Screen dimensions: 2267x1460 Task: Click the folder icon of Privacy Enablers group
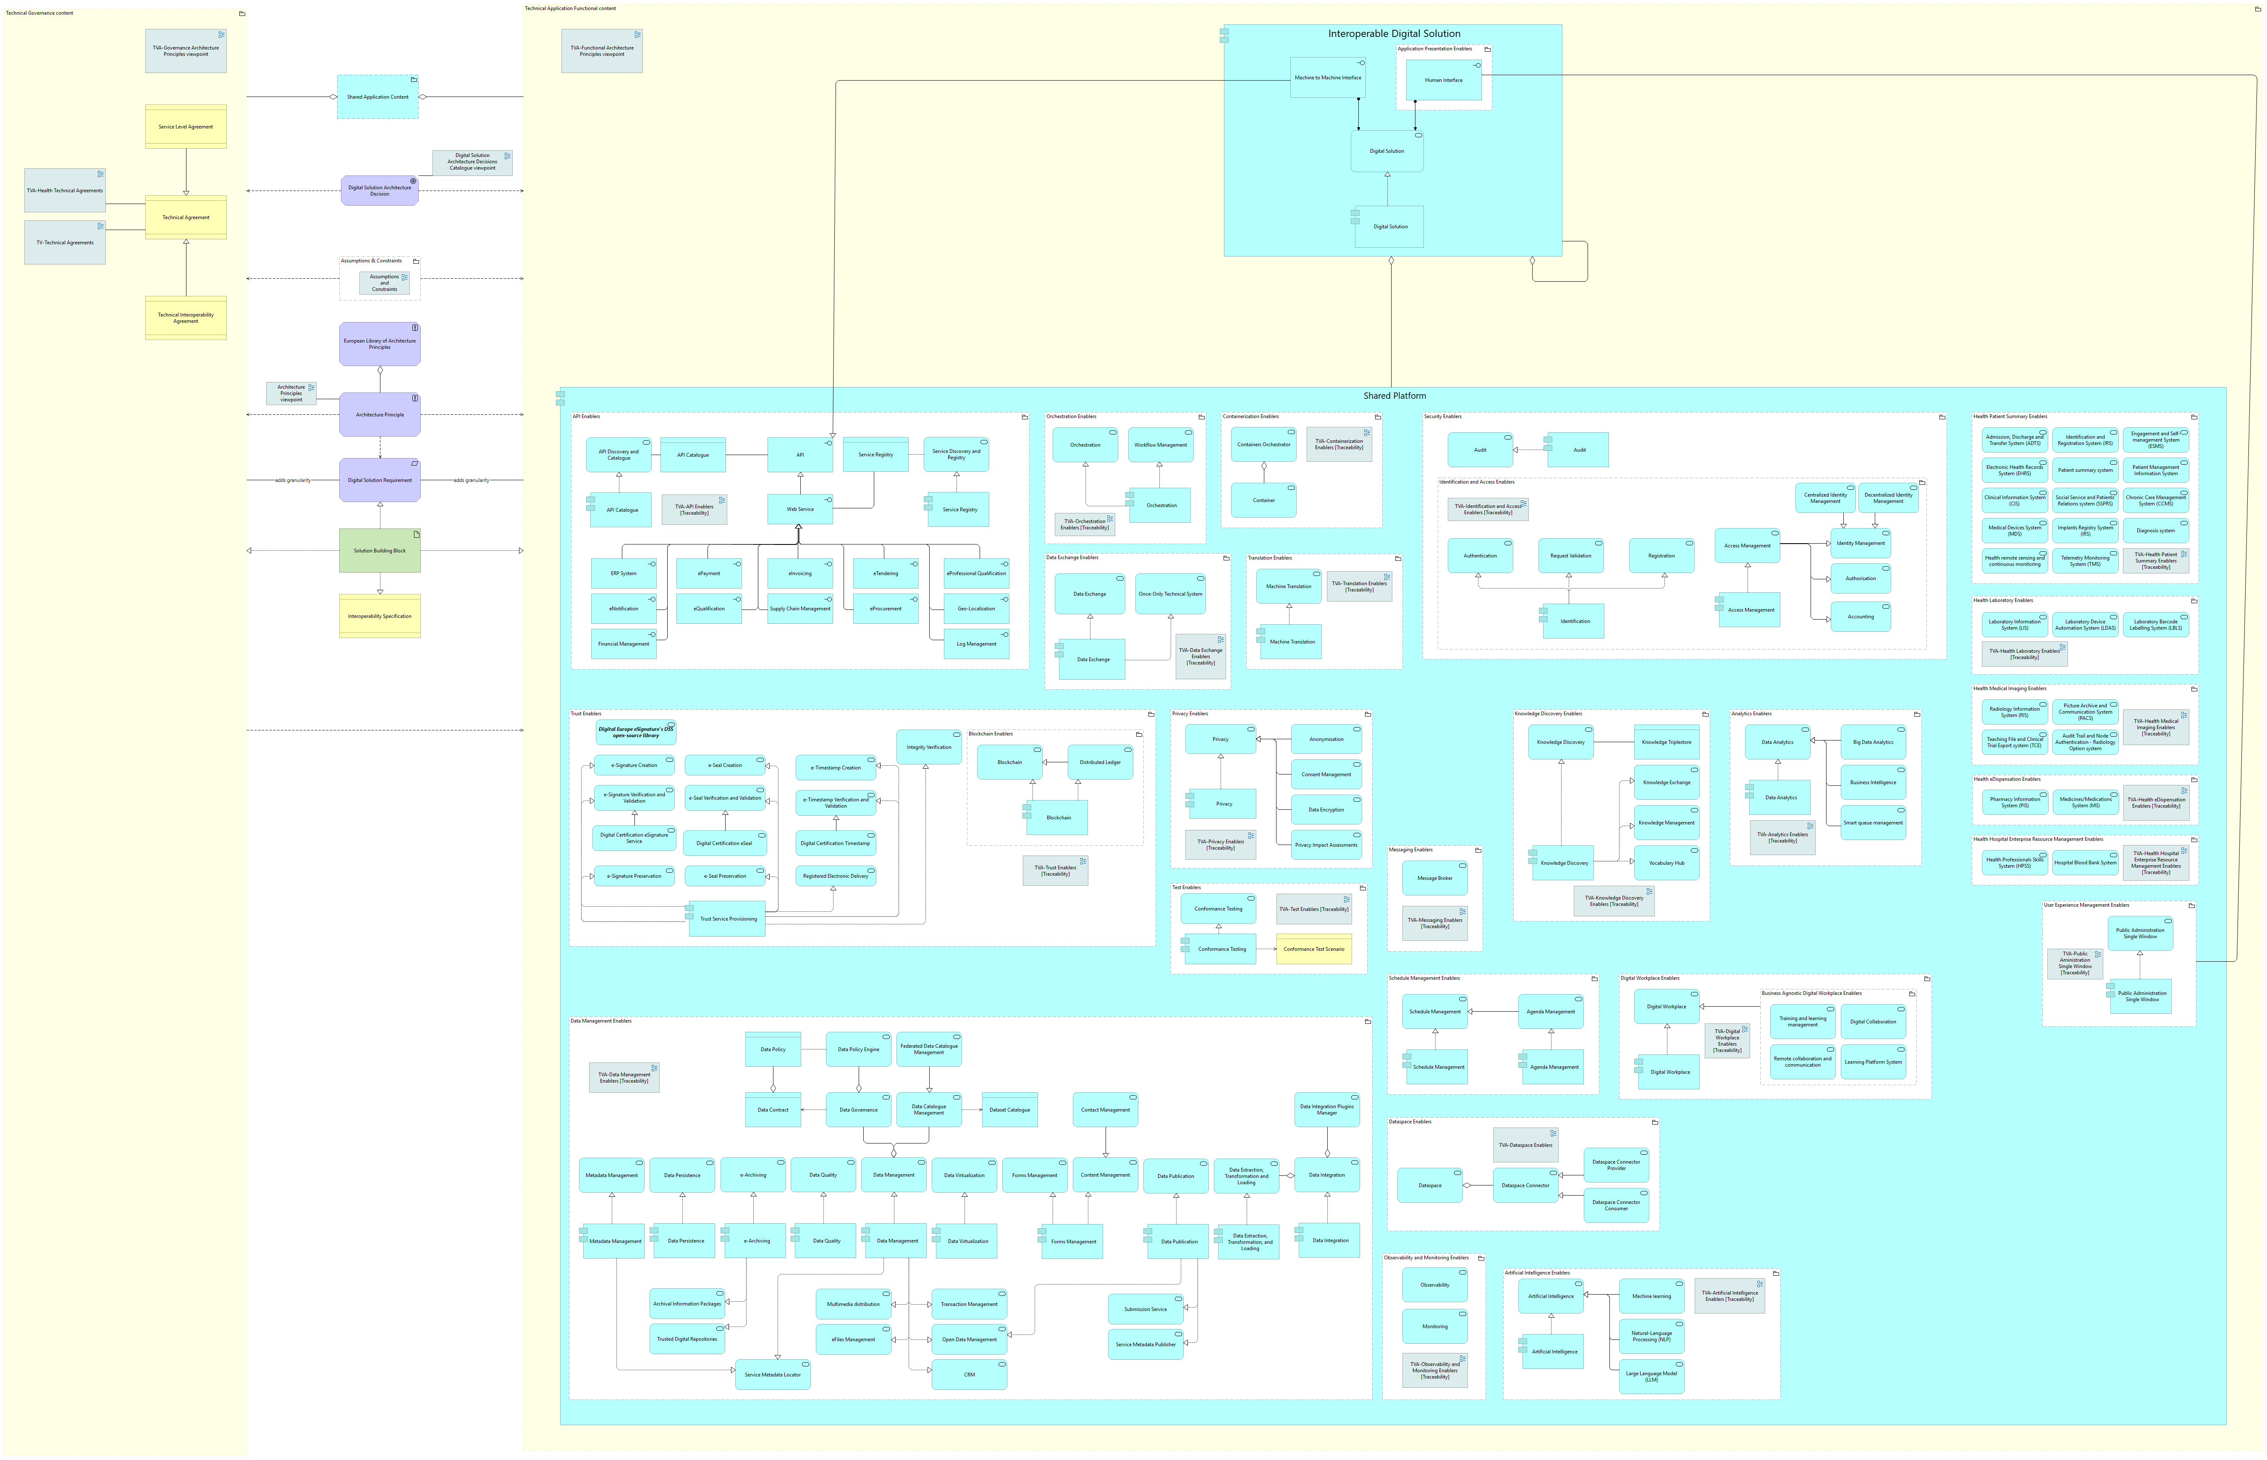point(1367,714)
